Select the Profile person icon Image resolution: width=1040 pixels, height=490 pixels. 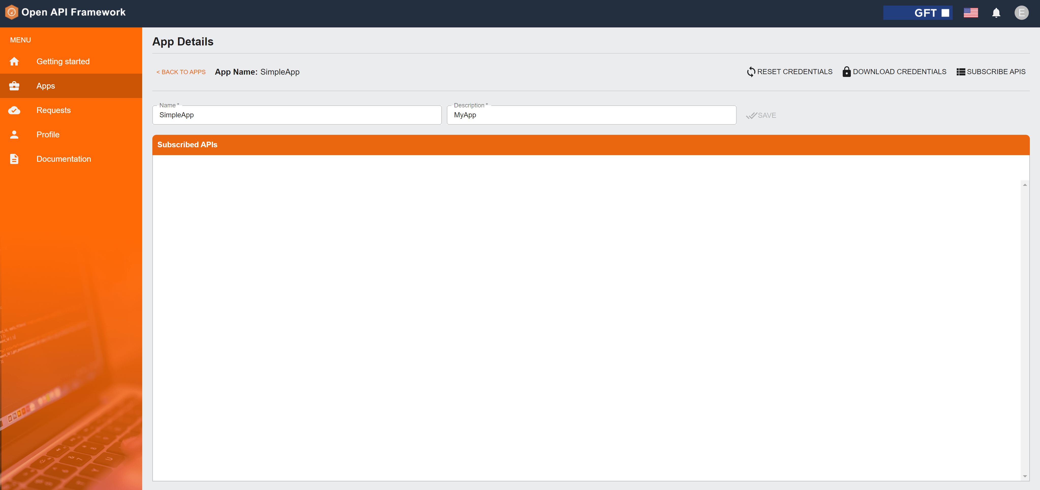tap(14, 134)
